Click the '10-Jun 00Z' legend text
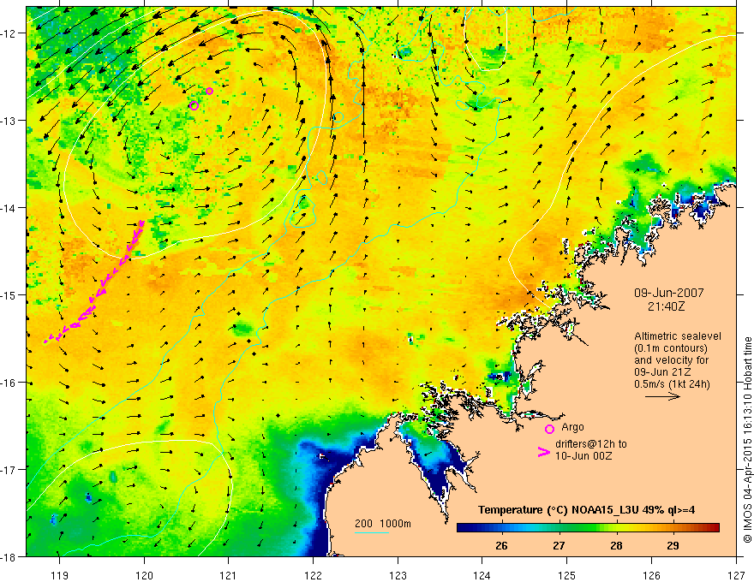The width and height of the screenshot is (754, 582). 583,456
